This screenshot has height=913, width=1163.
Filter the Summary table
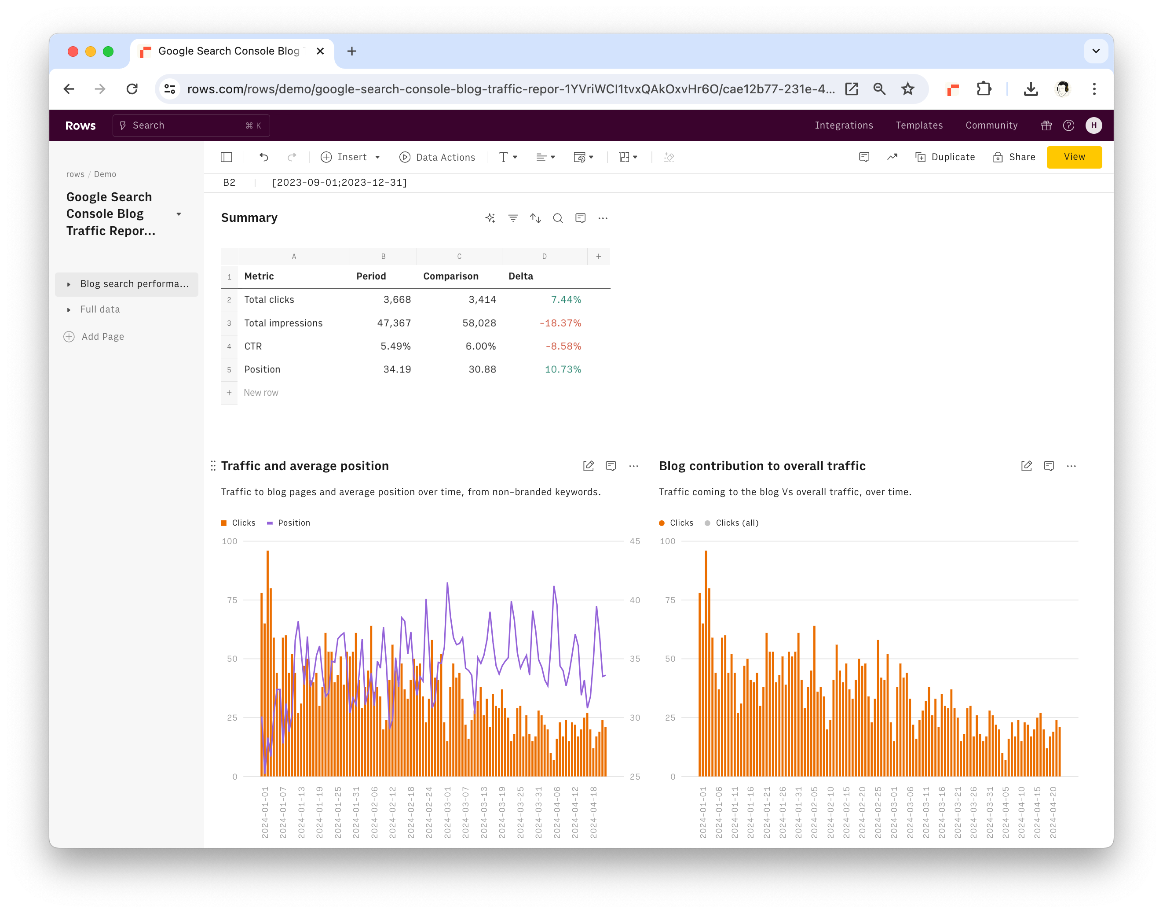pyautogui.click(x=512, y=218)
